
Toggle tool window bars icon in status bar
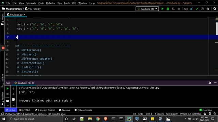click(2, 114)
